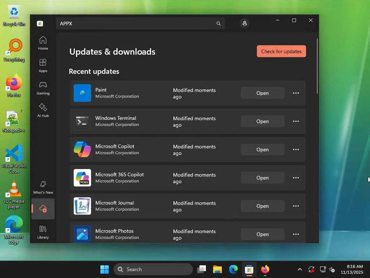Click the Microsoft Journal name text
Image resolution: width=370 pixels, height=278 pixels.
[115, 203]
